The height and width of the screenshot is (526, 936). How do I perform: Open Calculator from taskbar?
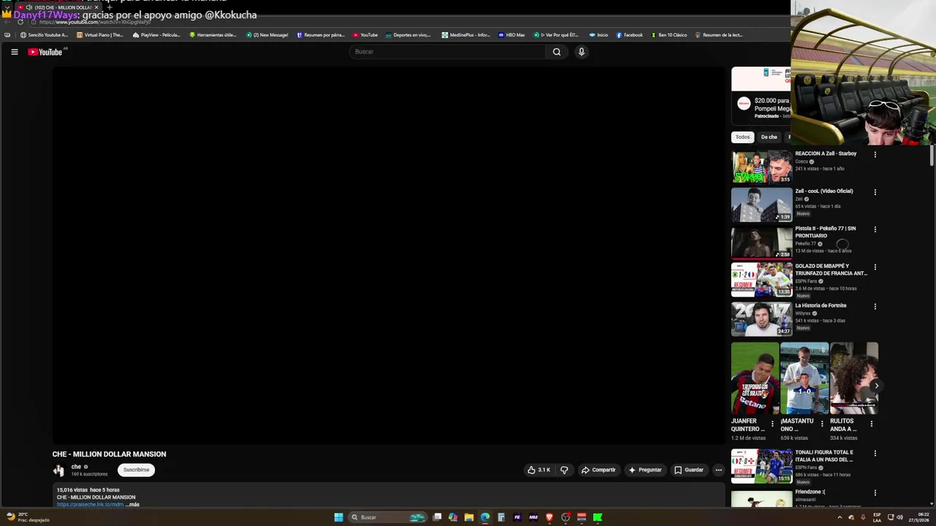501,517
